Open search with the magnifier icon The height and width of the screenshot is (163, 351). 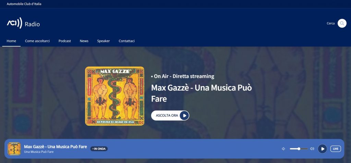point(342,23)
